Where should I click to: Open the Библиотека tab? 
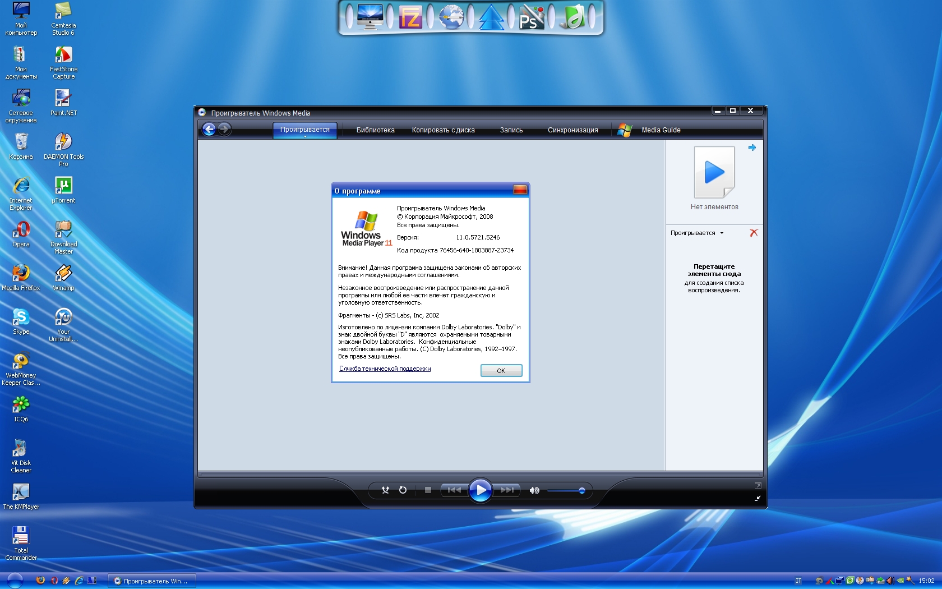[x=375, y=130]
